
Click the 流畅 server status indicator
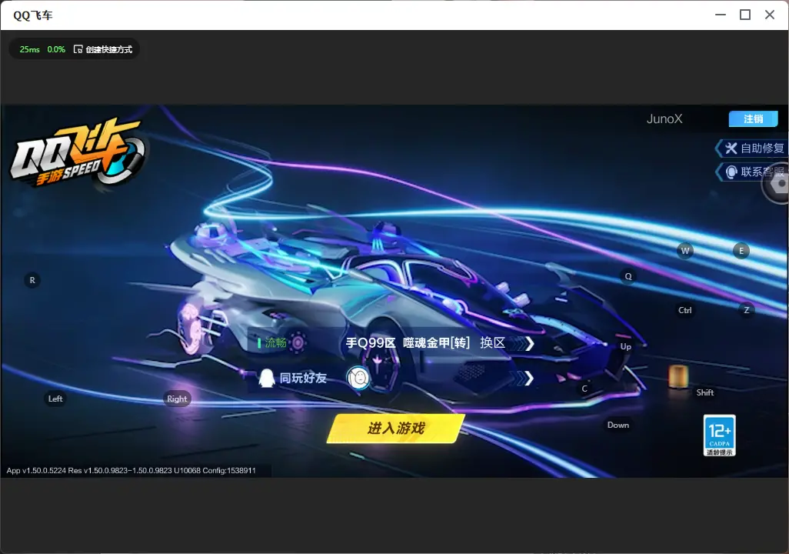coord(271,343)
